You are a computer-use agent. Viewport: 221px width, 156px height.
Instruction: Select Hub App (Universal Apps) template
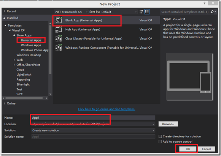point(107,29)
